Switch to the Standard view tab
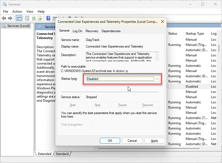Screen dimensions: 222x163 62,154
